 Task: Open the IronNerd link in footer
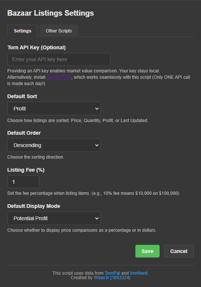pos(138,273)
